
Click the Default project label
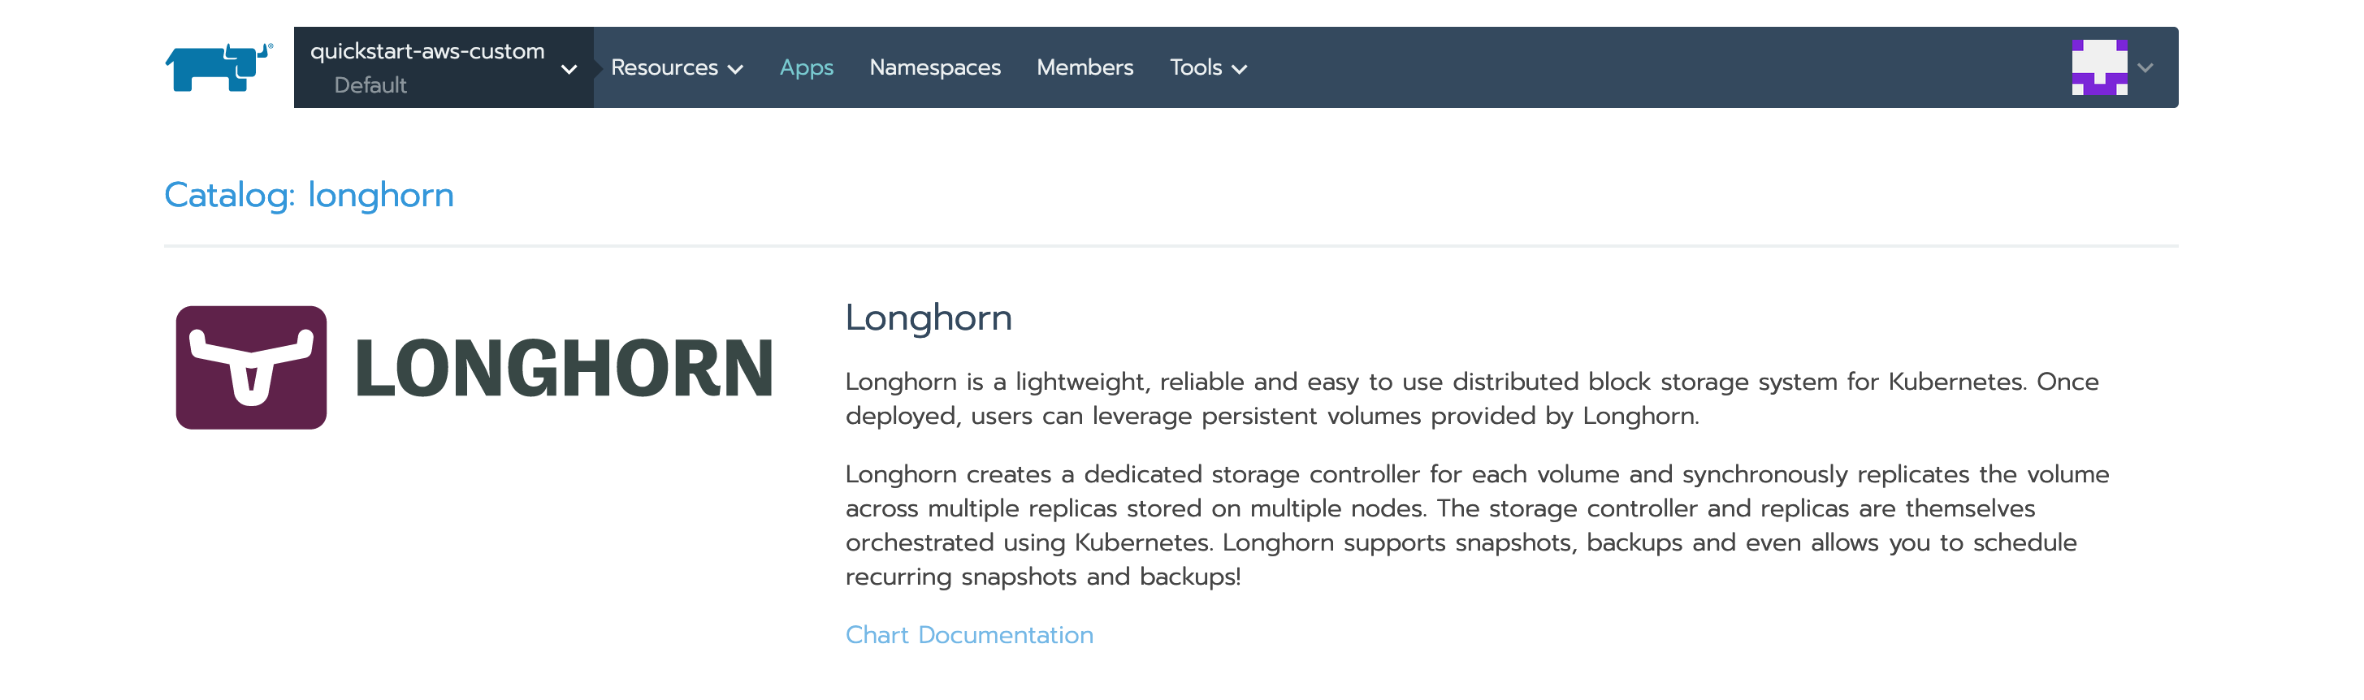pyautogui.click(x=370, y=84)
